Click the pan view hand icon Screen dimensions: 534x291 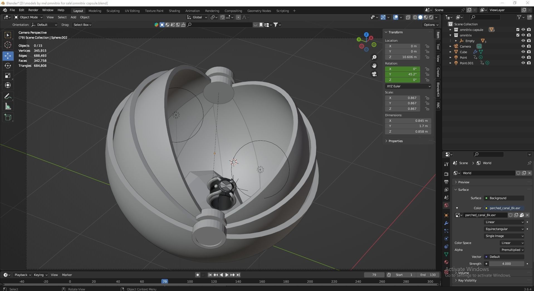click(374, 66)
